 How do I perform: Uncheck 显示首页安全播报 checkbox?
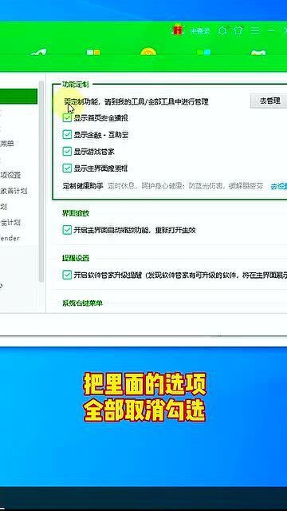[67, 117]
